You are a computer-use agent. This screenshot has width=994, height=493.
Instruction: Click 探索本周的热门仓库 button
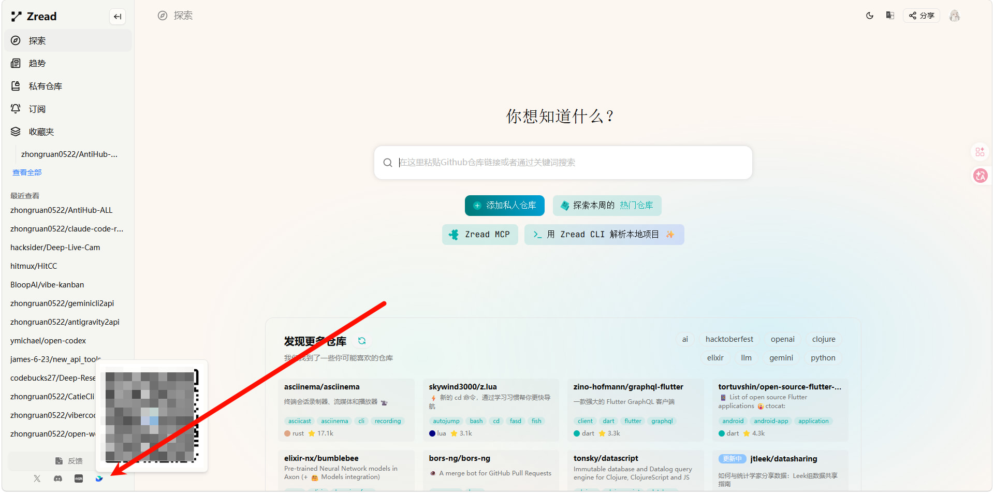click(607, 206)
